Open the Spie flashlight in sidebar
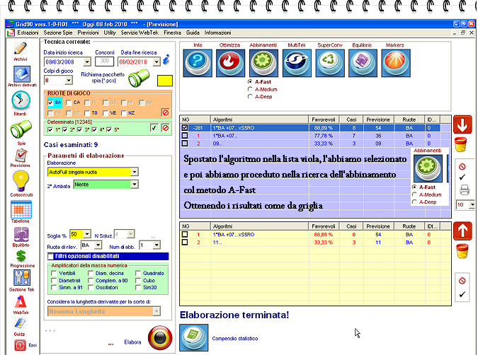The height and width of the screenshot is (355, 478). pos(21,129)
